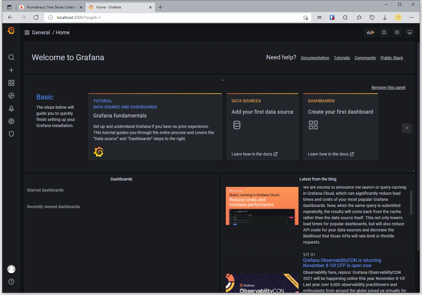
Task: Click the Remove this panel link
Action: pos(388,87)
